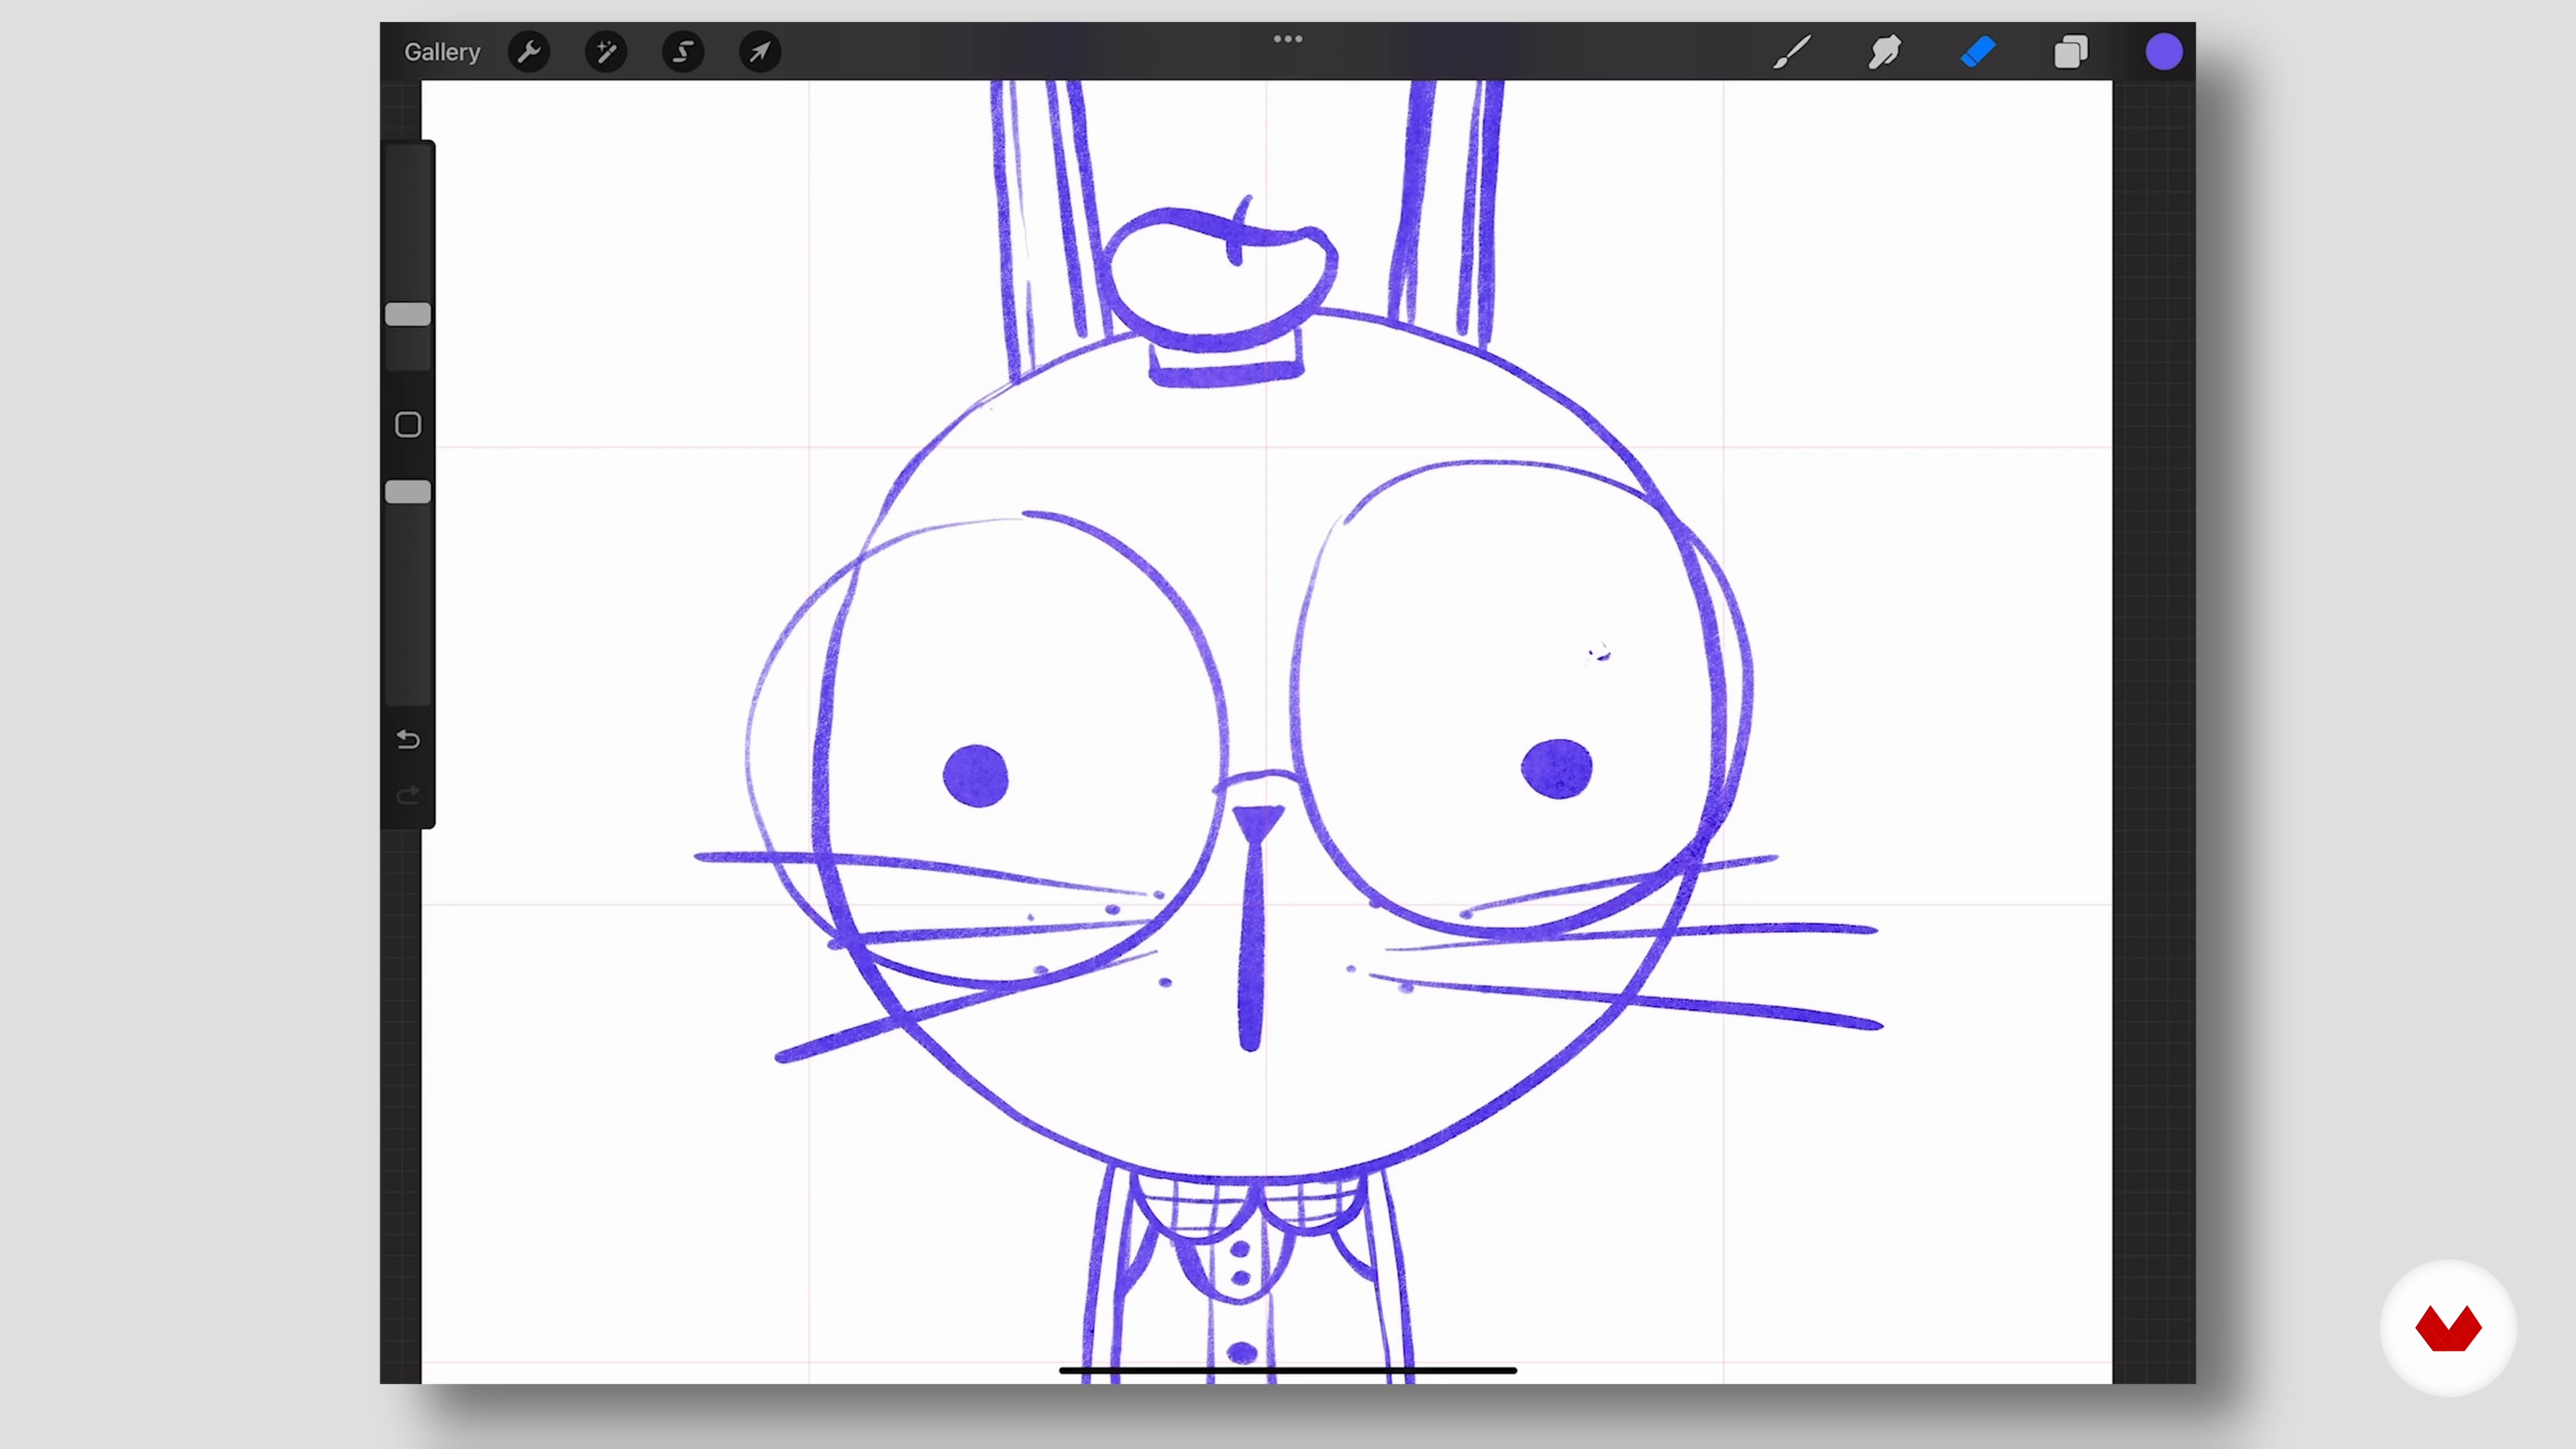Viewport: 2576px width, 1449px height.
Task: Open the Layers panel
Action: click(2071, 52)
